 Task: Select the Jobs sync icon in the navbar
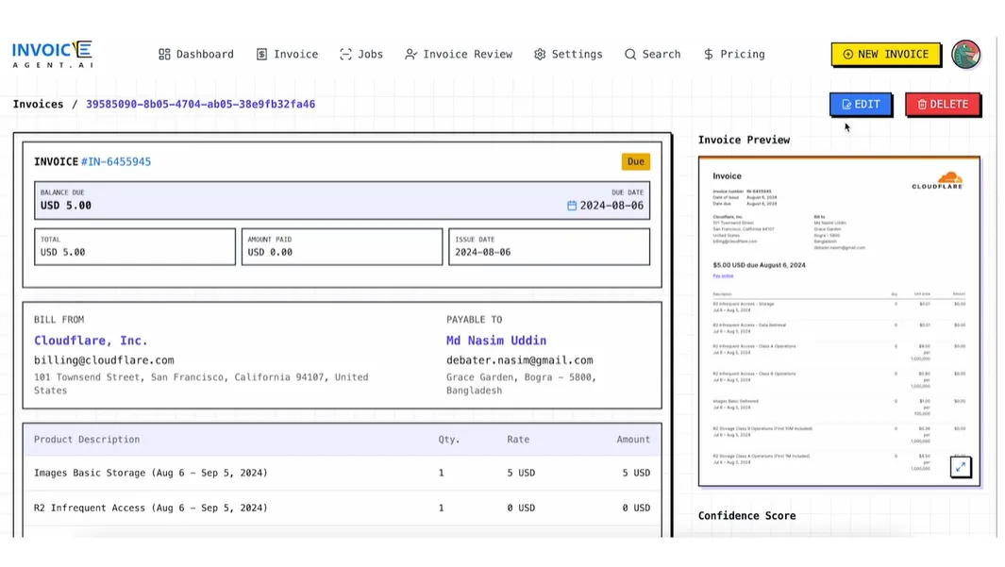tap(344, 54)
